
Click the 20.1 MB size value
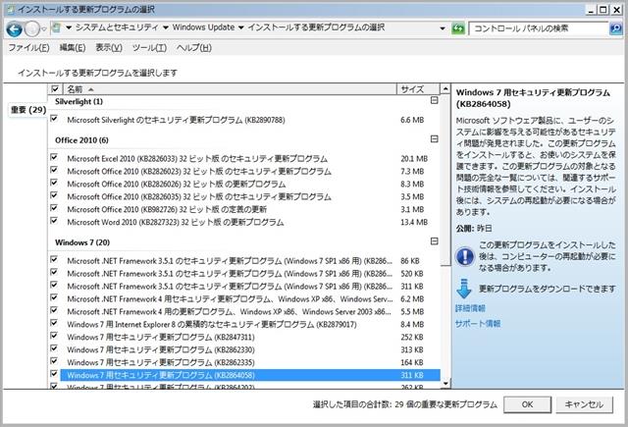pyautogui.click(x=414, y=159)
